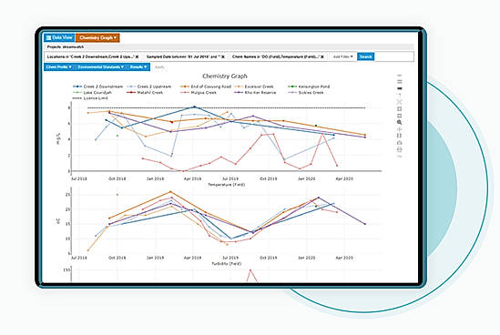The width and height of the screenshot is (500, 335).
Task: Toggle Creek 2 Upstream series in legend
Action: pyautogui.click(x=149, y=86)
